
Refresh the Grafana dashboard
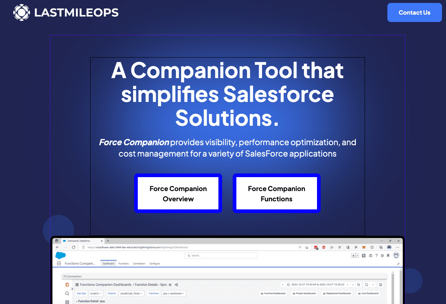366,285
